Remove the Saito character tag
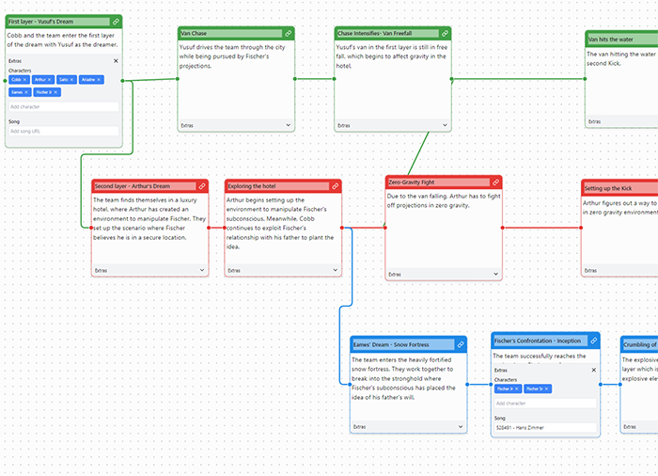The width and height of the screenshot is (658, 476). [72, 80]
